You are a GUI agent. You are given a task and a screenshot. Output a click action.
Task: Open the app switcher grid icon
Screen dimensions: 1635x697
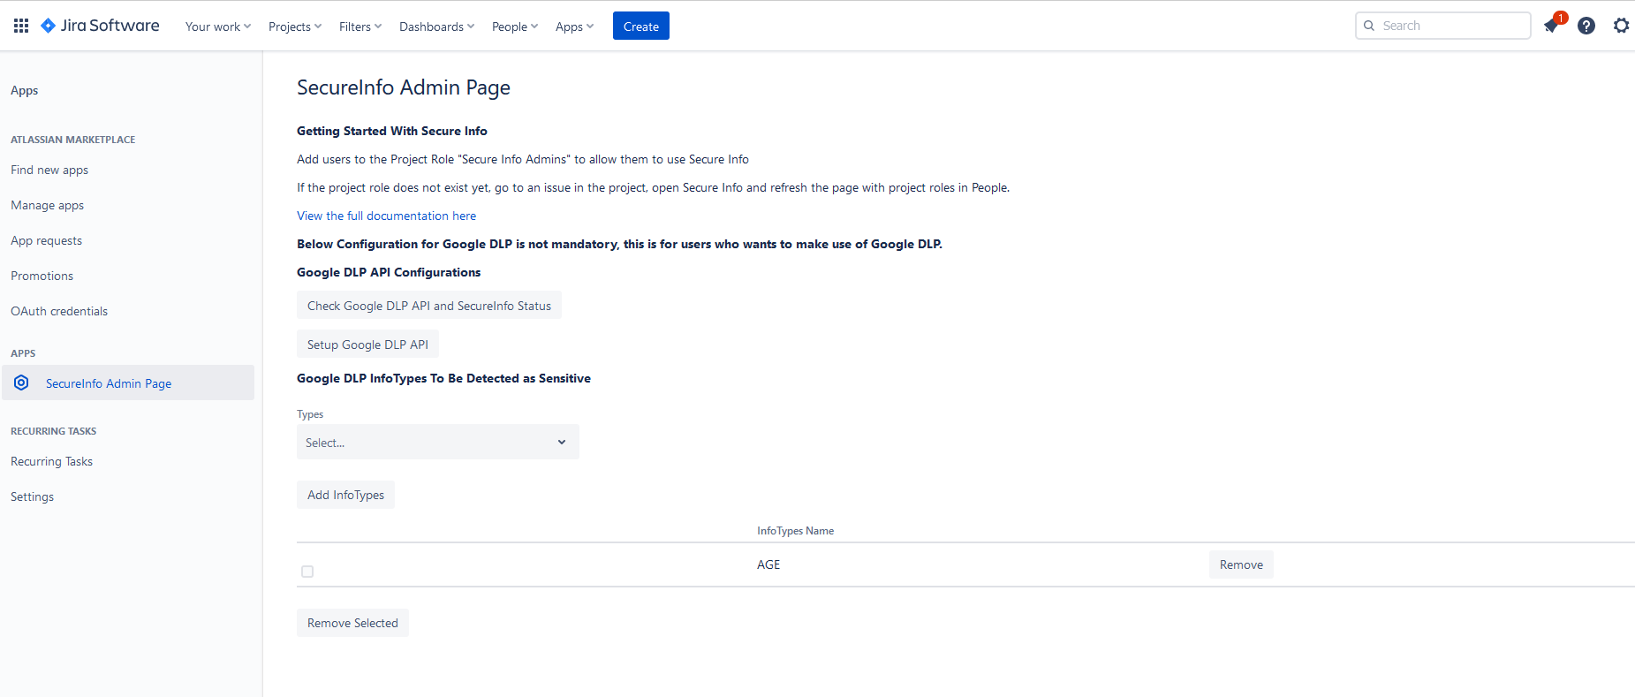click(21, 26)
